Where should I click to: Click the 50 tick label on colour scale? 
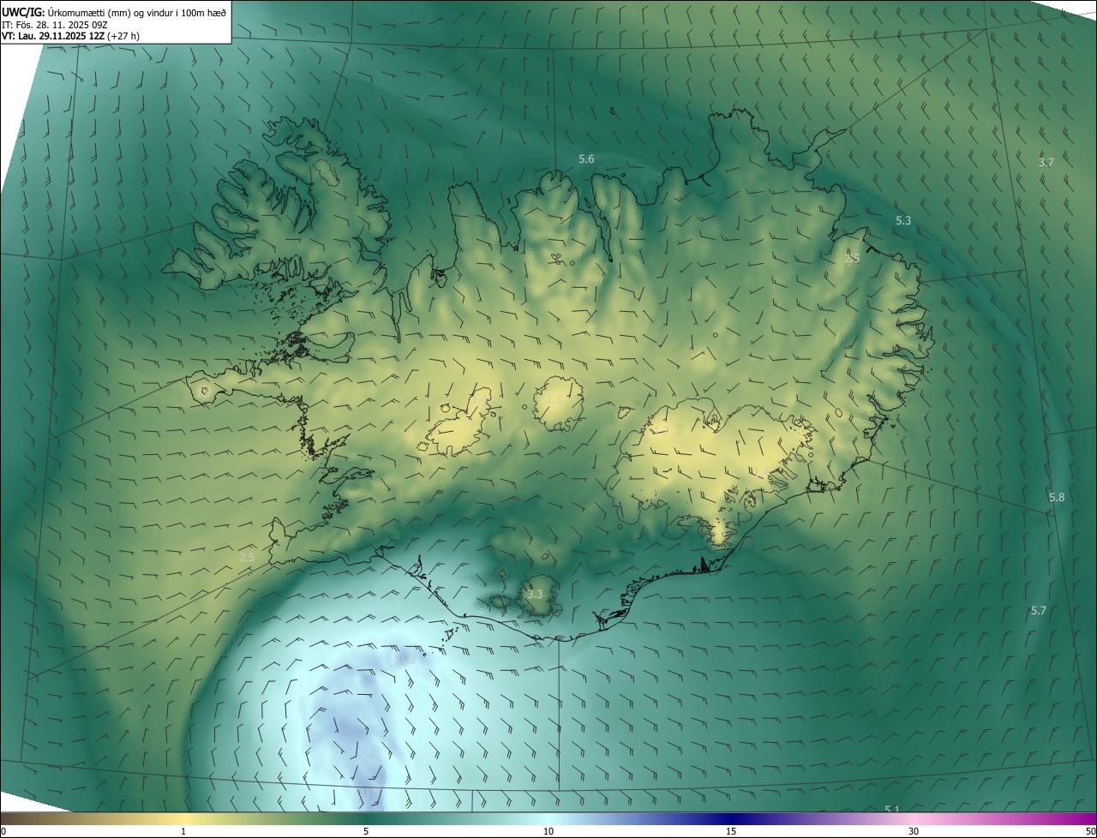1089,831
